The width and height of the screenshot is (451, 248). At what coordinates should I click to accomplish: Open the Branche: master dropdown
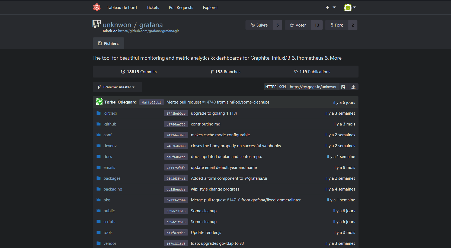click(117, 87)
